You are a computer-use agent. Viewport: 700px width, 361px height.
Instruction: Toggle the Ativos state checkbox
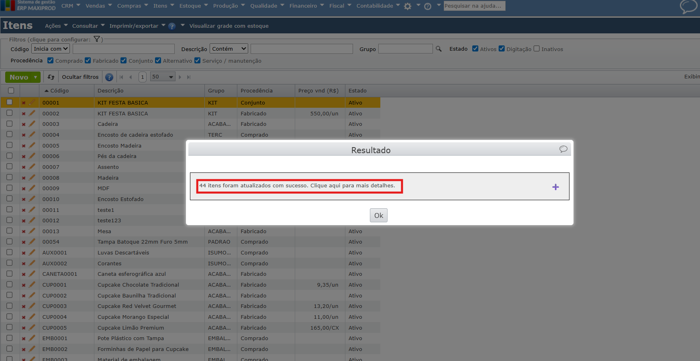(x=476, y=49)
